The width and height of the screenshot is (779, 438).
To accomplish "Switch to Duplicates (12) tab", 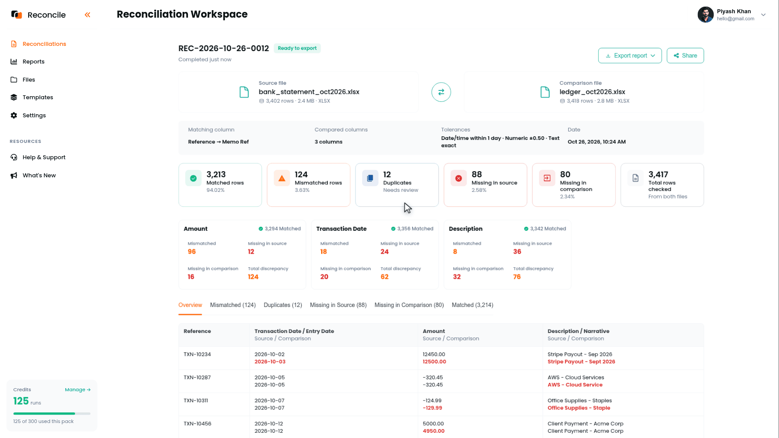I will [x=283, y=305].
